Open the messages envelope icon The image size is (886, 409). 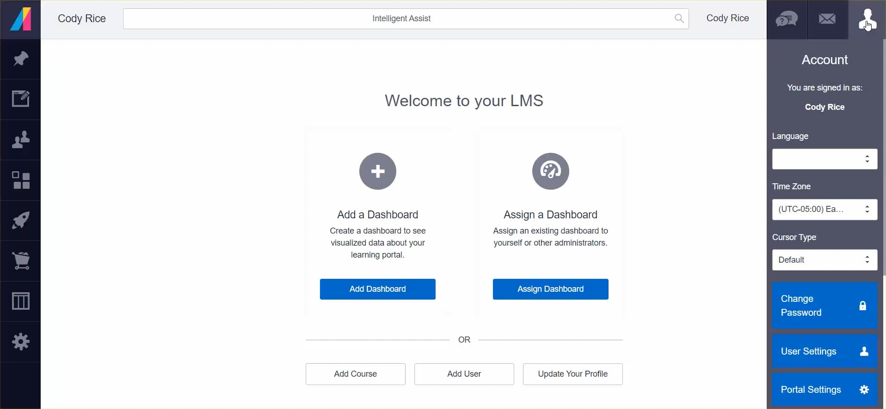point(827,19)
